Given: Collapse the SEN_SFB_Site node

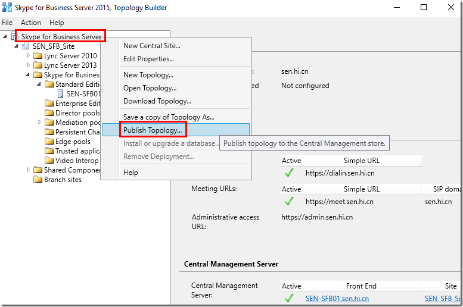Looking at the screenshot, I should (16, 46).
